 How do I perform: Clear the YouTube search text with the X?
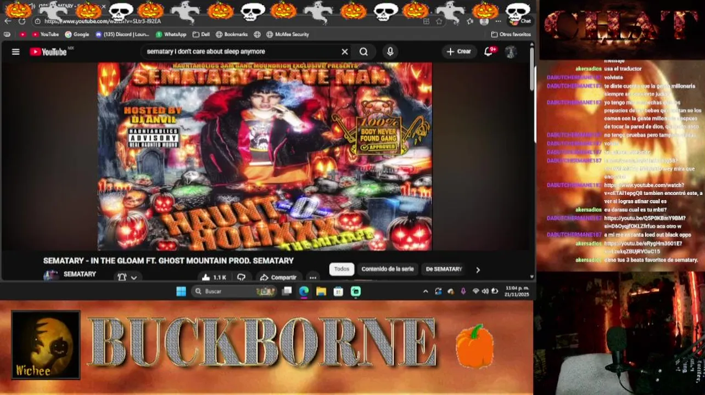point(345,52)
